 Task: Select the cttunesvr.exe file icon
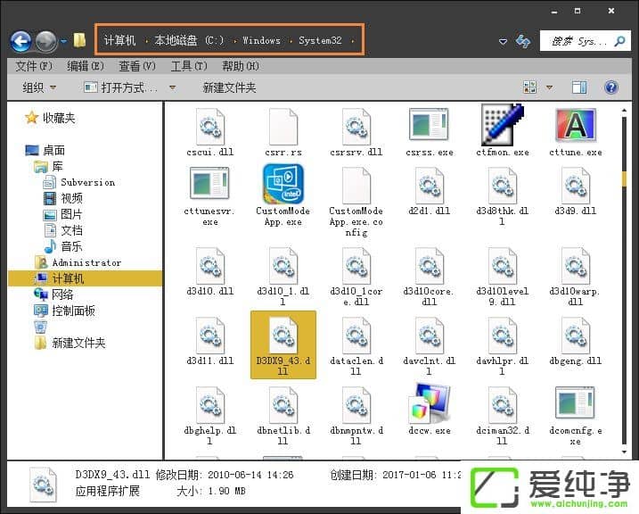pyautogui.click(x=209, y=183)
